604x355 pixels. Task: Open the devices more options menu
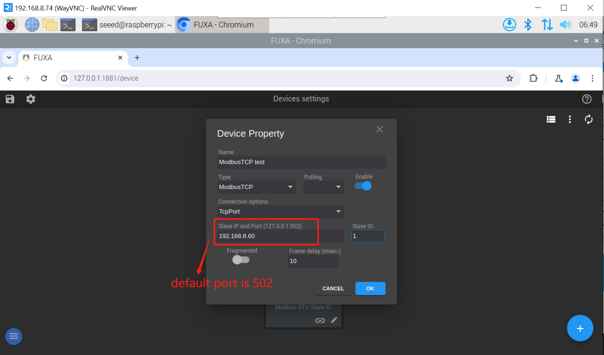tap(570, 119)
